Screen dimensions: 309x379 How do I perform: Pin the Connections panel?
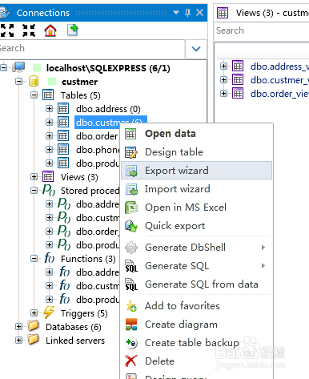click(x=187, y=13)
